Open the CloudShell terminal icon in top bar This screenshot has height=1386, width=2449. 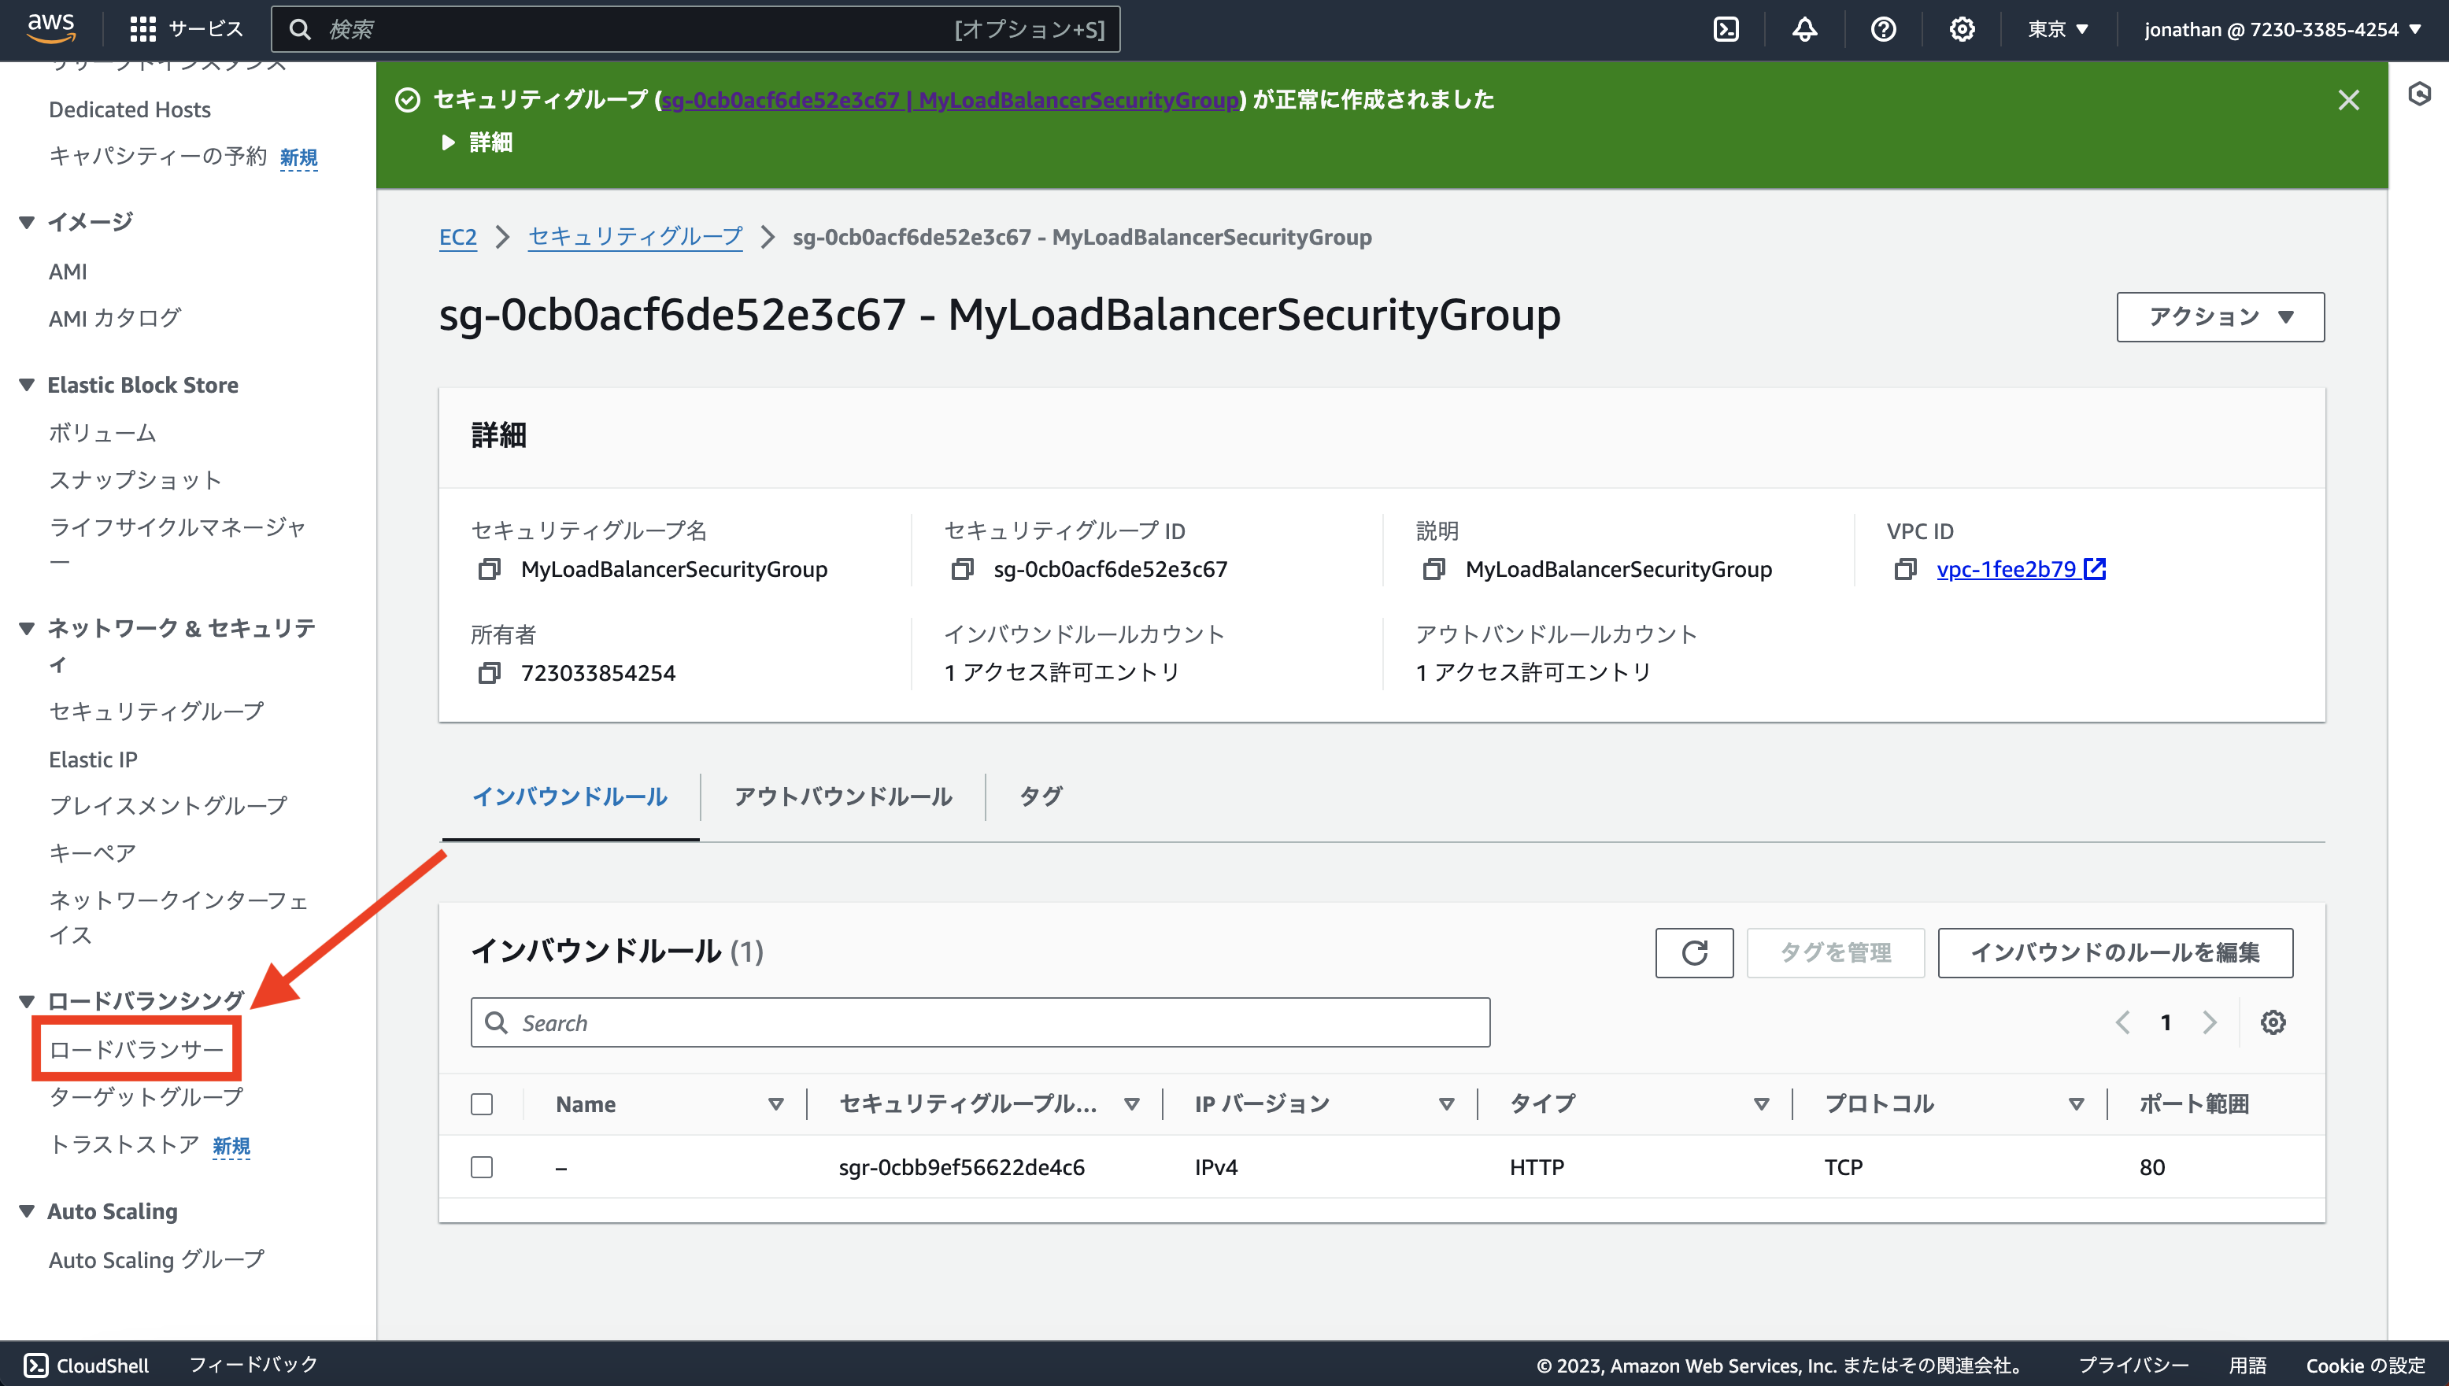pos(1726,28)
